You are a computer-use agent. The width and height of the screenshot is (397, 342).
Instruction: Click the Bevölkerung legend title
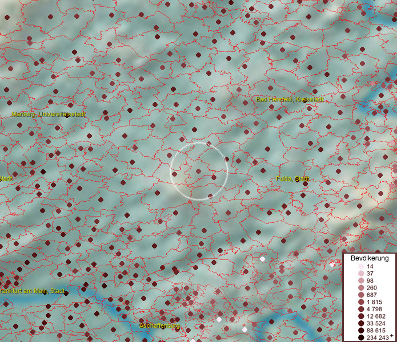pos(370,259)
